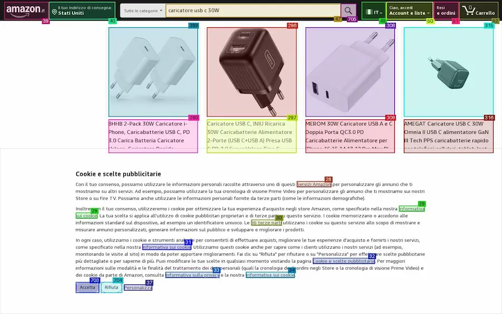
Task: Open BHHB 2-Pack charger product image
Action: [153, 72]
